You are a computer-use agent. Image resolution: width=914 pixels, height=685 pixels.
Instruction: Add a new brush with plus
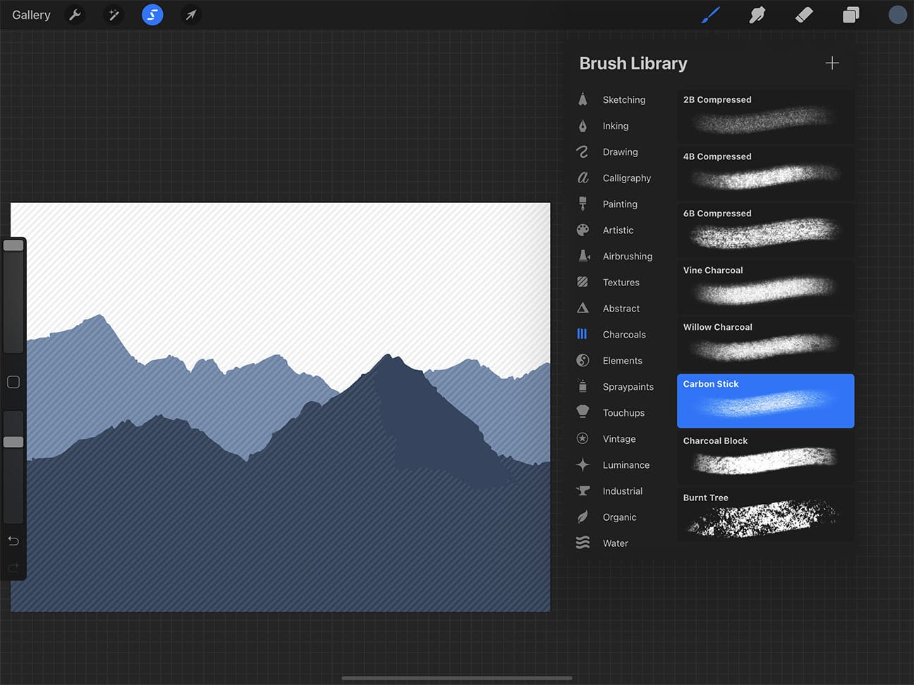(832, 63)
